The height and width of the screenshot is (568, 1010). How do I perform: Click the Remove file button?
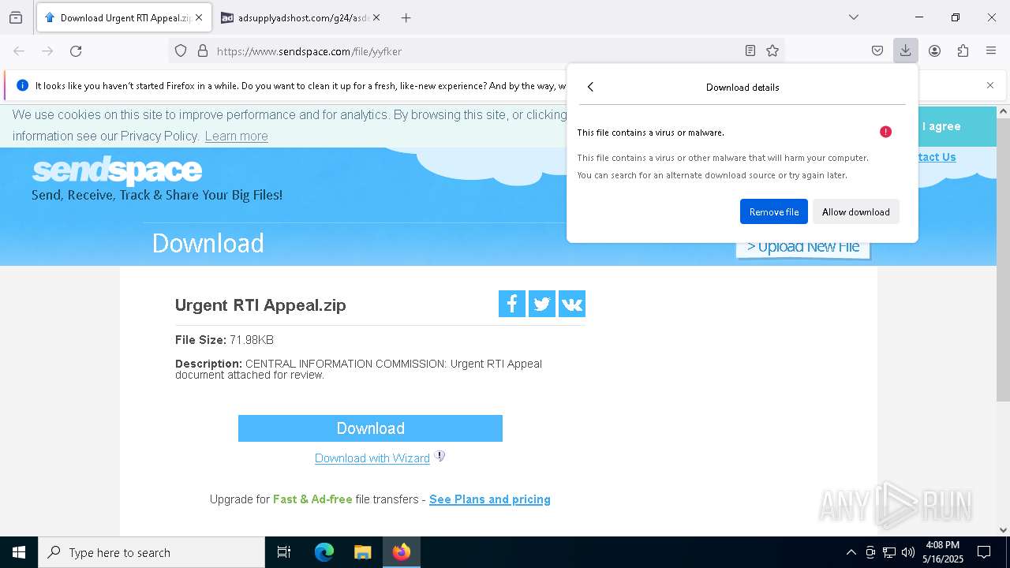[x=774, y=211]
